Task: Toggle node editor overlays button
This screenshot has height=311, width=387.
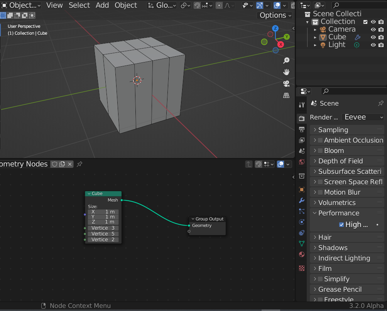Action: (x=281, y=164)
